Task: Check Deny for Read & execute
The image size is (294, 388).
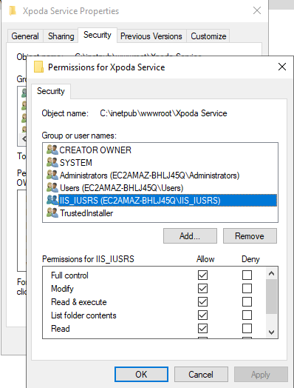Action: (x=247, y=301)
